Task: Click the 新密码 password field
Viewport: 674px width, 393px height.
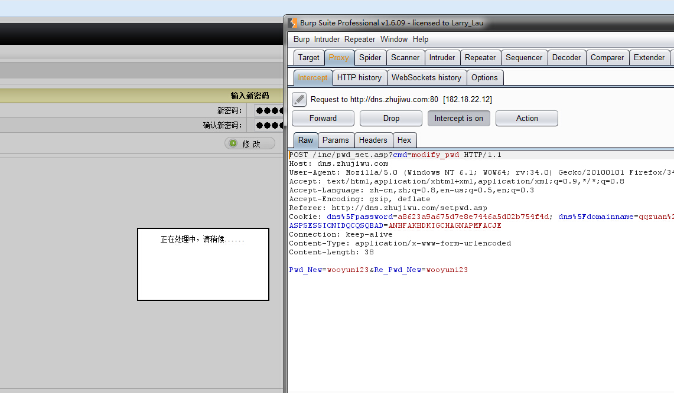Action: click(x=268, y=110)
